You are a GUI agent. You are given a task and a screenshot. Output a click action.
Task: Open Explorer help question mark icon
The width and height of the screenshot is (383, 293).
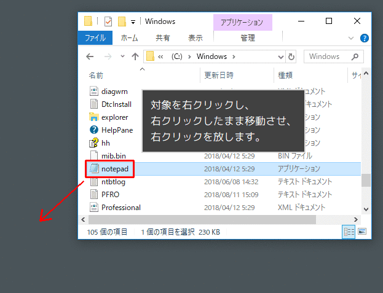pos(364,37)
